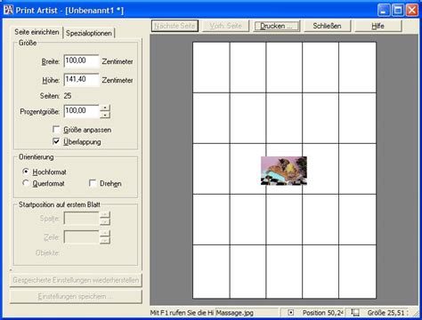
Task: Click into the Breite input field
Action: point(81,61)
